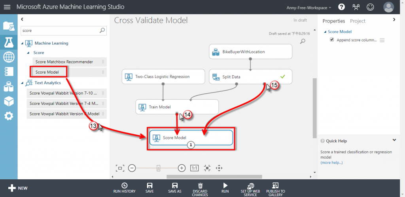
Task: Collapse the Quick Help section
Action: [x=394, y=140]
